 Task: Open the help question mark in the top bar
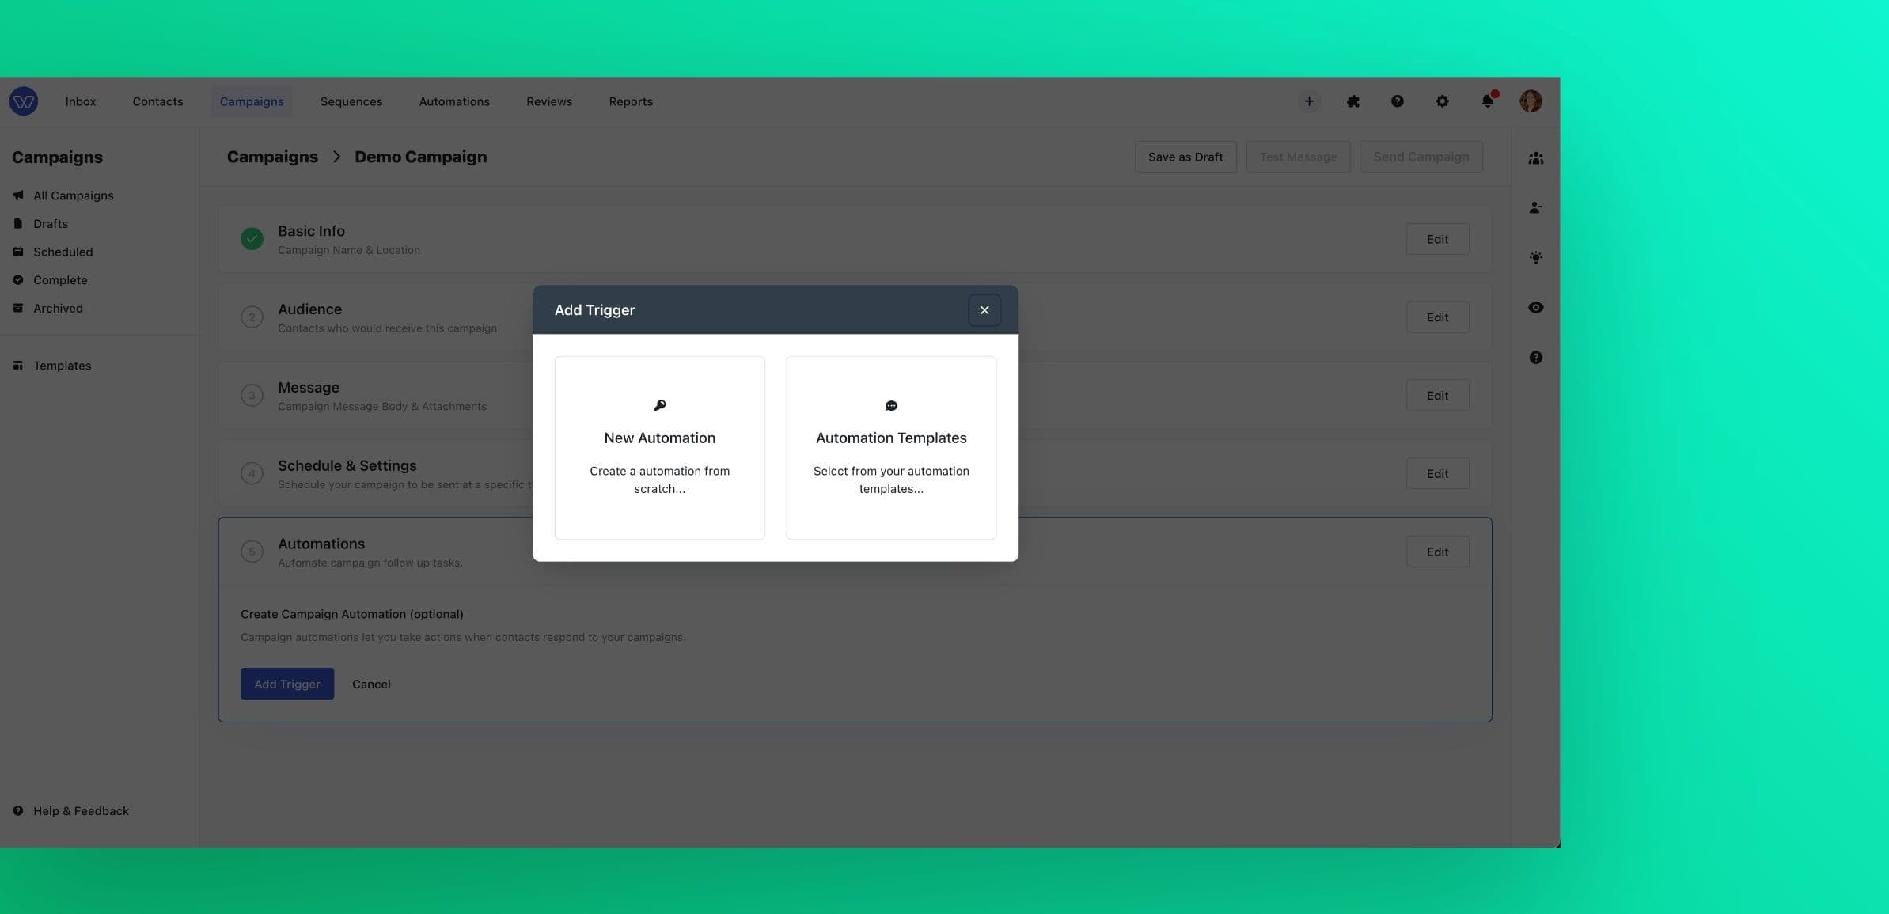click(x=1397, y=101)
